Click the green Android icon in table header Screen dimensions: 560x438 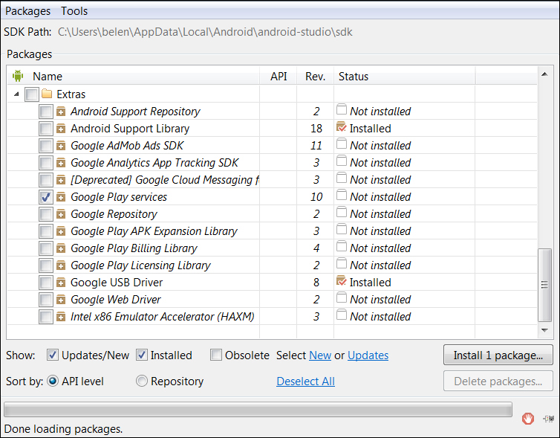pos(18,76)
